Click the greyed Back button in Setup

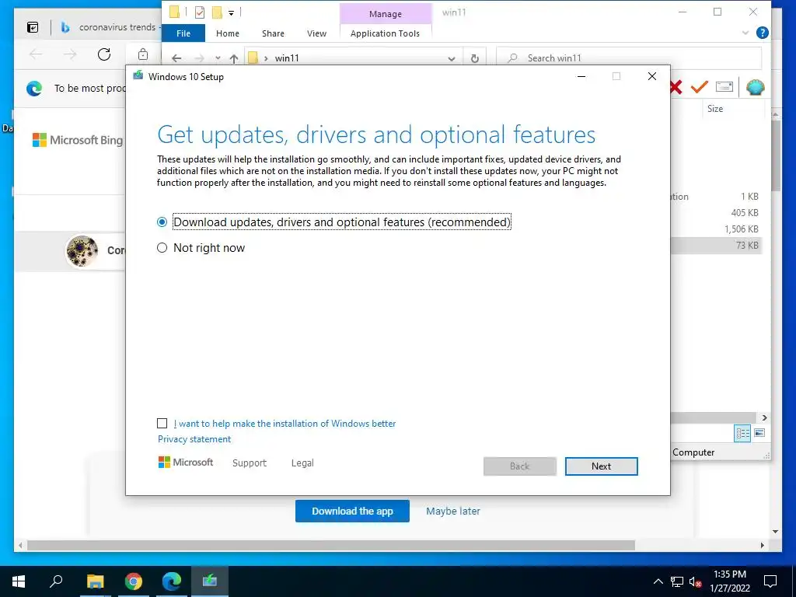[520, 466]
